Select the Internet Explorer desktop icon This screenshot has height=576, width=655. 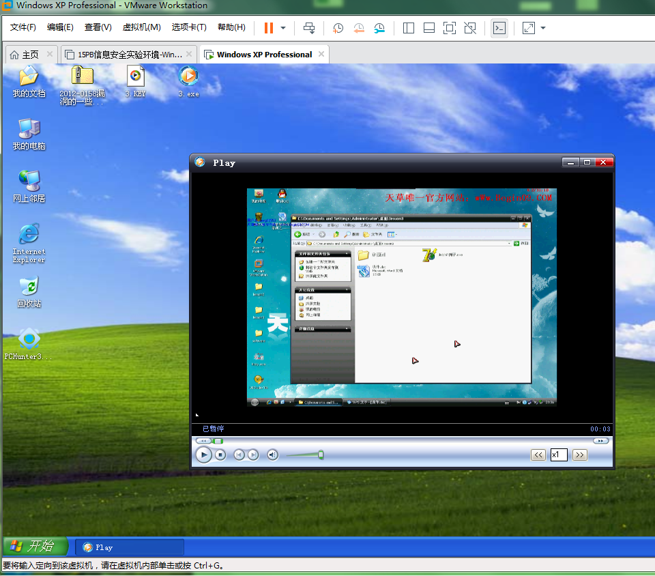pos(29,243)
